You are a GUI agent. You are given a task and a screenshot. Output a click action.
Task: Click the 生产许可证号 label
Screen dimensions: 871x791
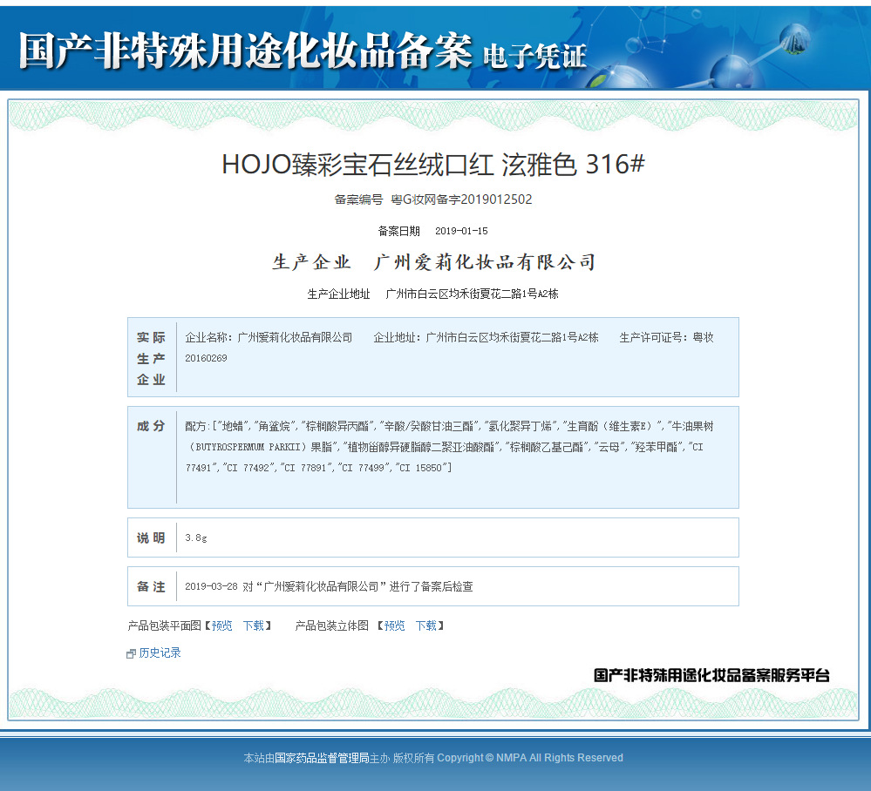(653, 337)
